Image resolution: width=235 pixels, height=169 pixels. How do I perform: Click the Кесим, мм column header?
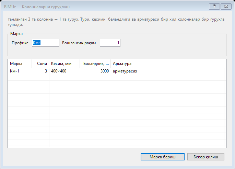[64, 64]
